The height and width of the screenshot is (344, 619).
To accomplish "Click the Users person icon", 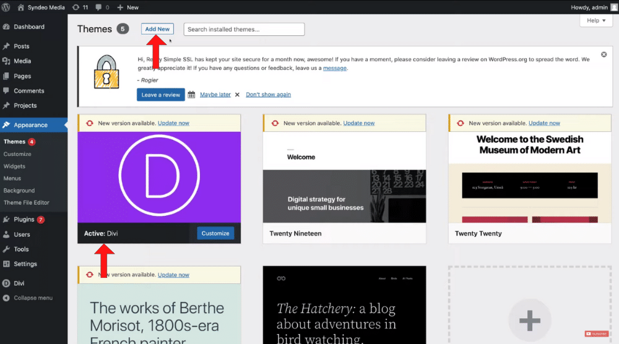I will click(6, 234).
